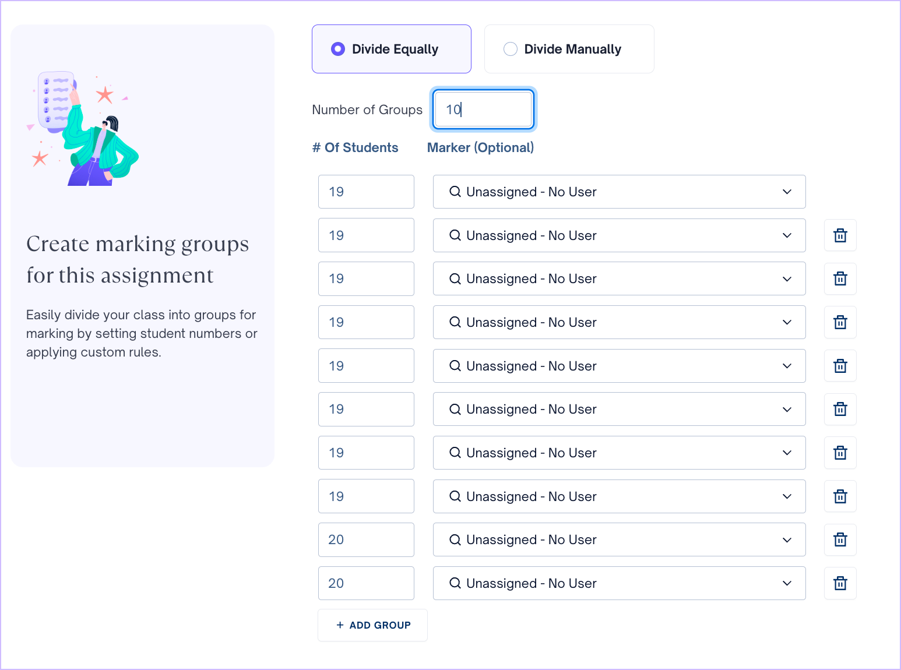The image size is (901, 670).
Task: Open the first row's marker dropdown
Action: click(x=619, y=192)
